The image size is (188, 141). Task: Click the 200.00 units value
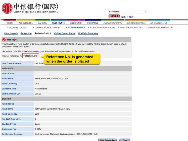38,94
